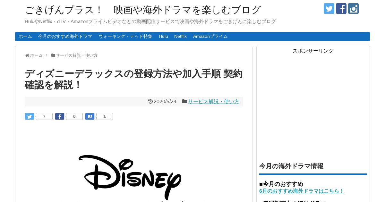Viewport: 385px width, 202px height.
Task: Share article via Facebook share button
Action: coord(60,116)
